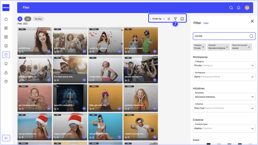The image size is (258, 145).
Task: Expand the sidebar with the bottom panel icon
Action: pyautogui.click(x=6, y=138)
